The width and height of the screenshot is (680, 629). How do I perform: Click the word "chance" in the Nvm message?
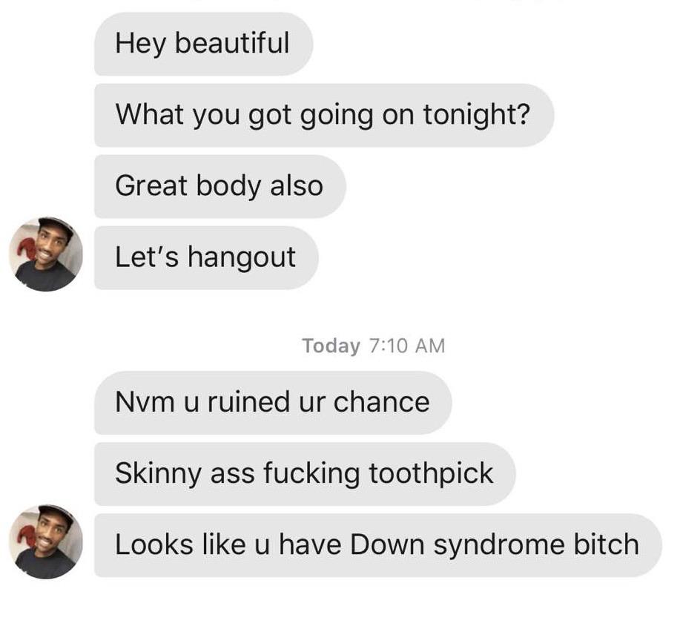381,402
